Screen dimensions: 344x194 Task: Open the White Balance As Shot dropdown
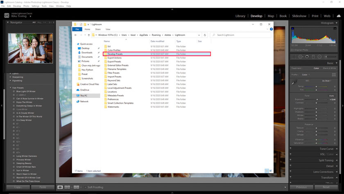[327, 81]
